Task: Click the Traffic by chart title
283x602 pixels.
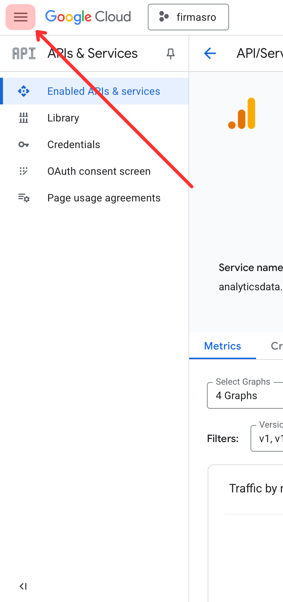Action: [256, 488]
